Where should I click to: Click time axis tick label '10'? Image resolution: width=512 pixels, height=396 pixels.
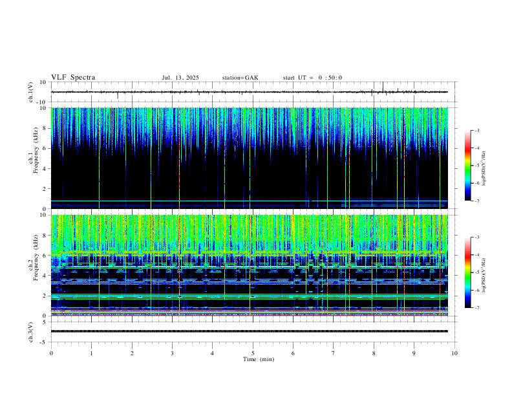pyautogui.click(x=454, y=353)
